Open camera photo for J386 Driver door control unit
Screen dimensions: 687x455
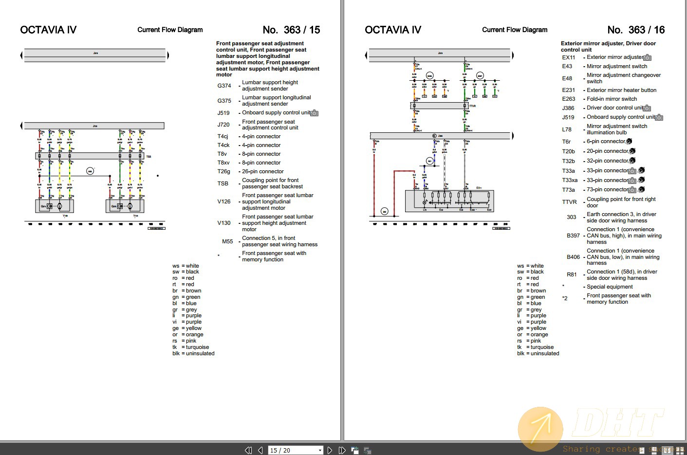647,108
